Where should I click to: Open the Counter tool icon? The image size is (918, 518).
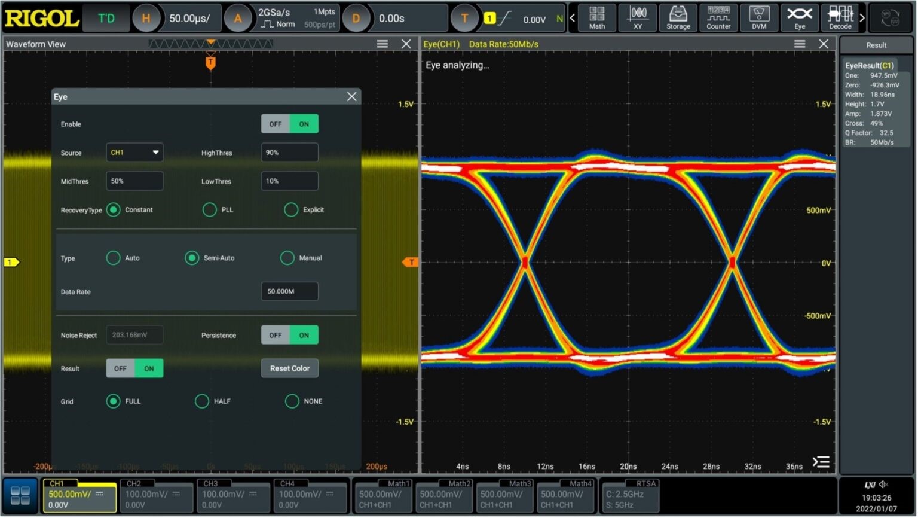tap(718, 17)
